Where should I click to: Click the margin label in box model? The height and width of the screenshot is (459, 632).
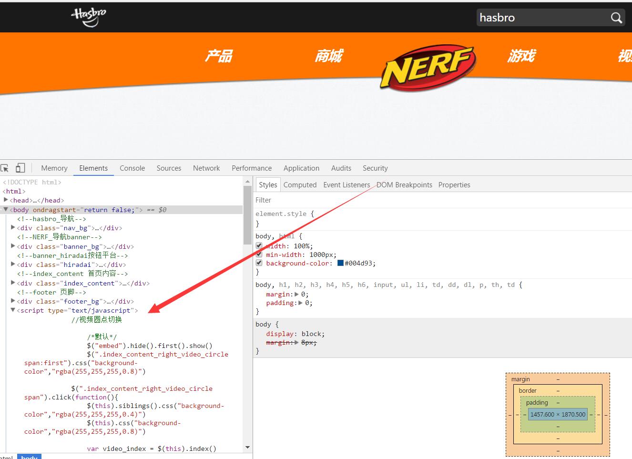coord(520,379)
